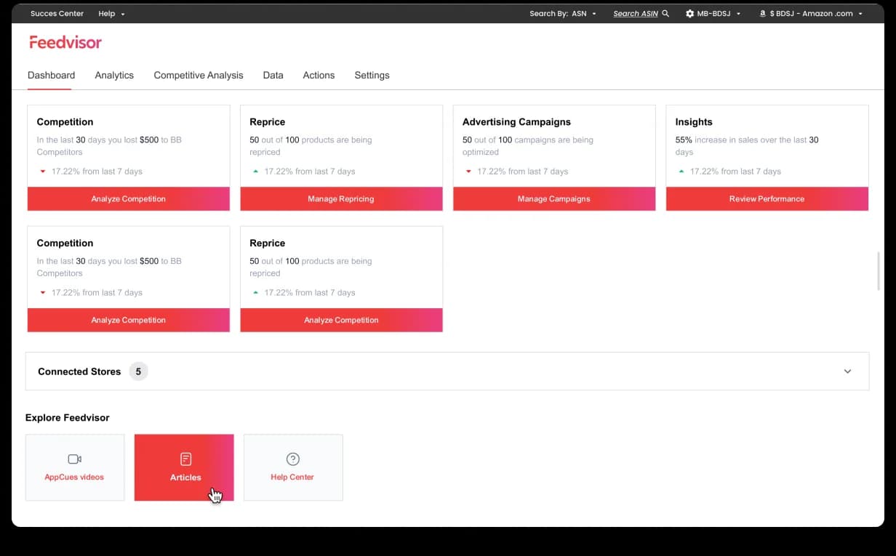Click the Connected Stores label
896x556 pixels.
[79, 371]
